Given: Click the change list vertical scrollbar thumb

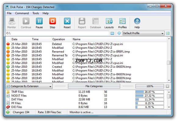Looking at the screenshot, I should (169, 63).
